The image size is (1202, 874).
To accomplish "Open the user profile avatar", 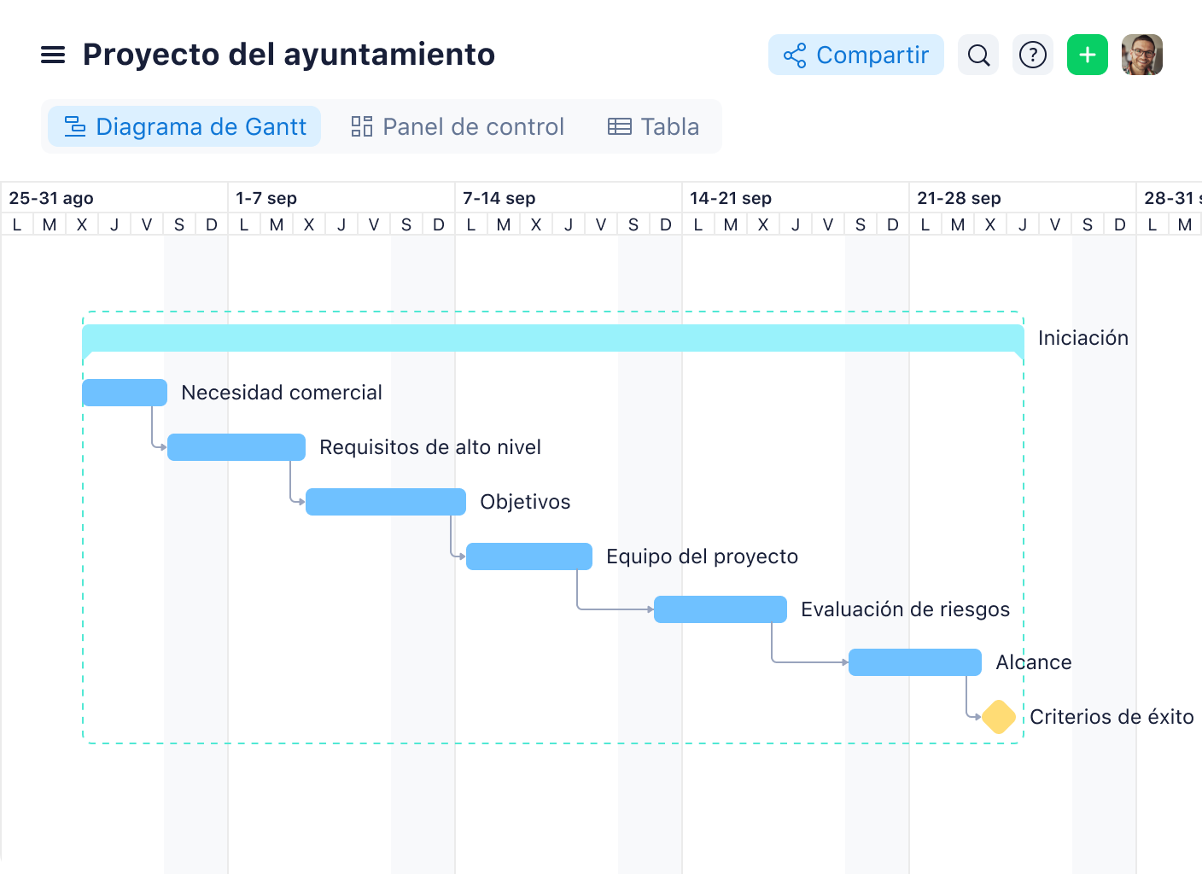I will coord(1142,55).
